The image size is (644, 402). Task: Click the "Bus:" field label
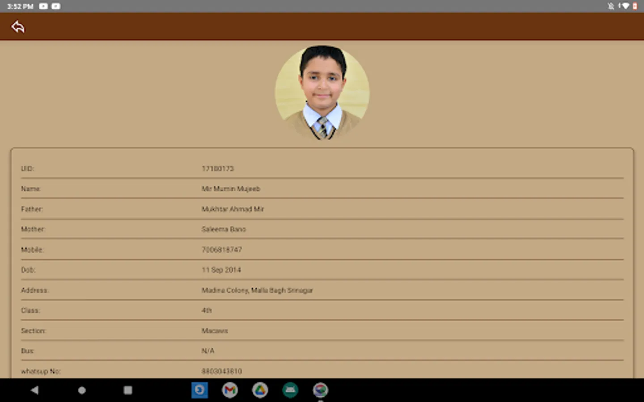27,351
